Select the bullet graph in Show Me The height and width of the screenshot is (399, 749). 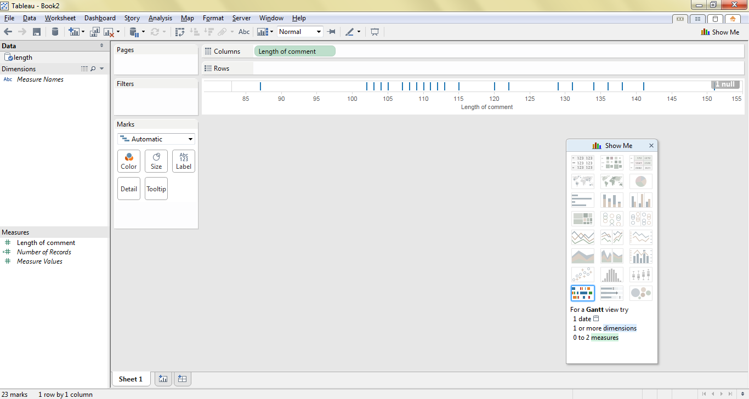point(612,293)
